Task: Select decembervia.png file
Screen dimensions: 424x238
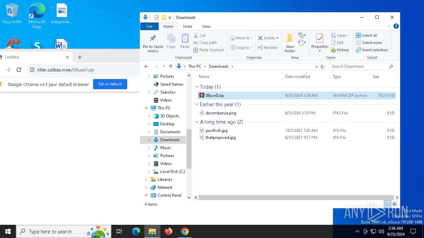Action: (297, 113)
